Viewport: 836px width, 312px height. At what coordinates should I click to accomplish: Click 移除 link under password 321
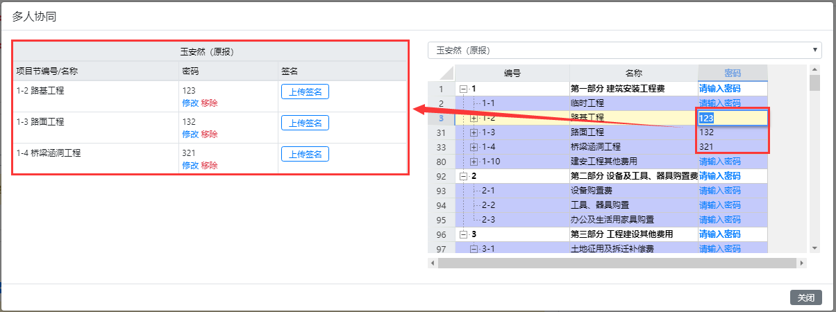[210, 166]
